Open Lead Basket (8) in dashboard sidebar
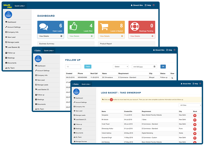The image size is (206, 147). tap(12, 47)
